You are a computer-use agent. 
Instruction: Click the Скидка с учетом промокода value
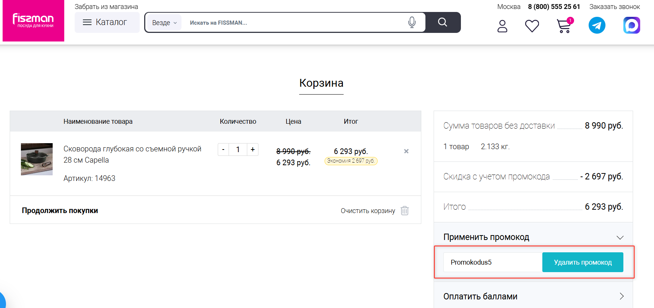pos(601,176)
